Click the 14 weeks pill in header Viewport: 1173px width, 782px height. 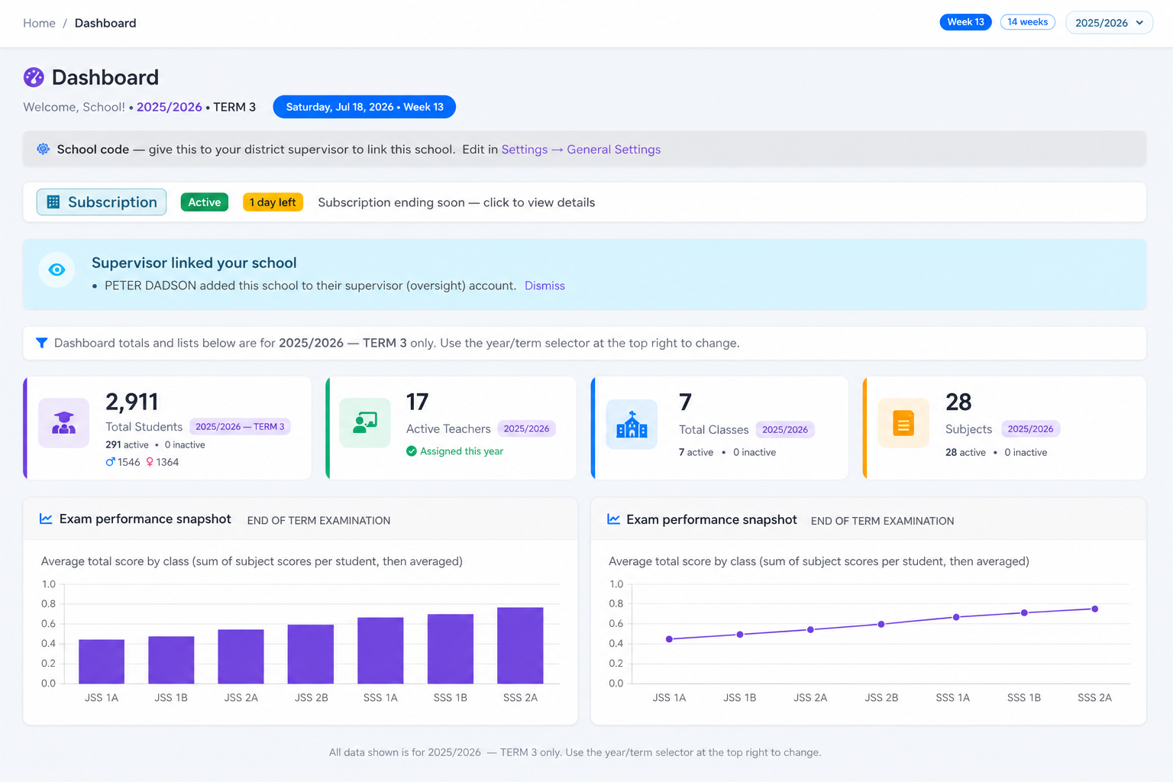tap(1028, 22)
